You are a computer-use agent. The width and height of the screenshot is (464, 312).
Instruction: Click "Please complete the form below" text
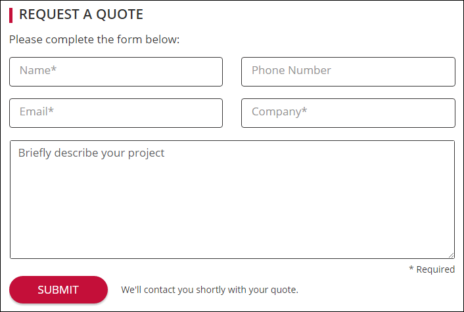click(95, 40)
